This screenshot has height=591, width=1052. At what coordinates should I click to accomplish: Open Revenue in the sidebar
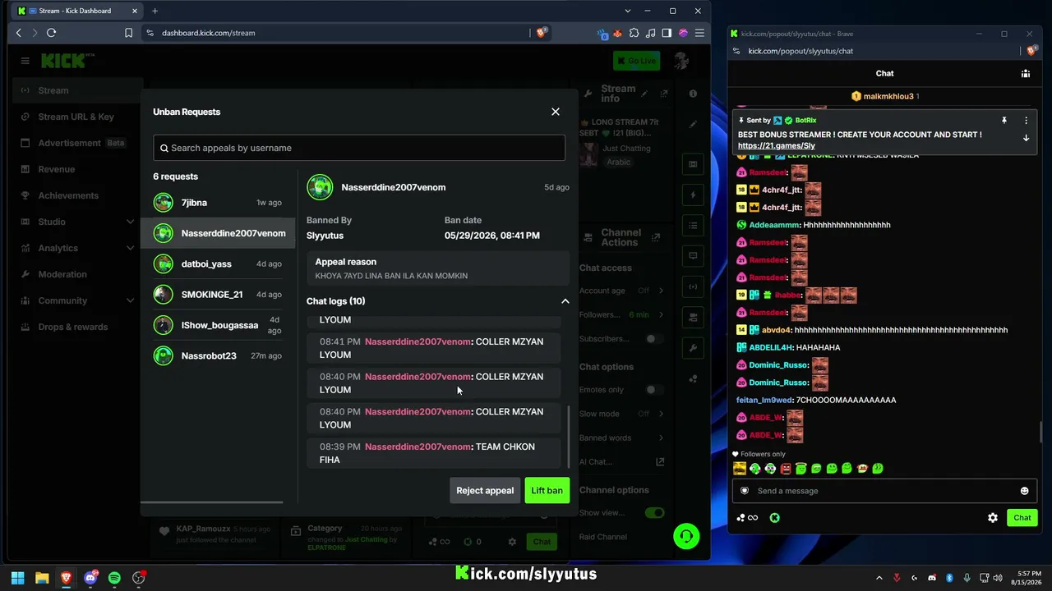point(78,169)
